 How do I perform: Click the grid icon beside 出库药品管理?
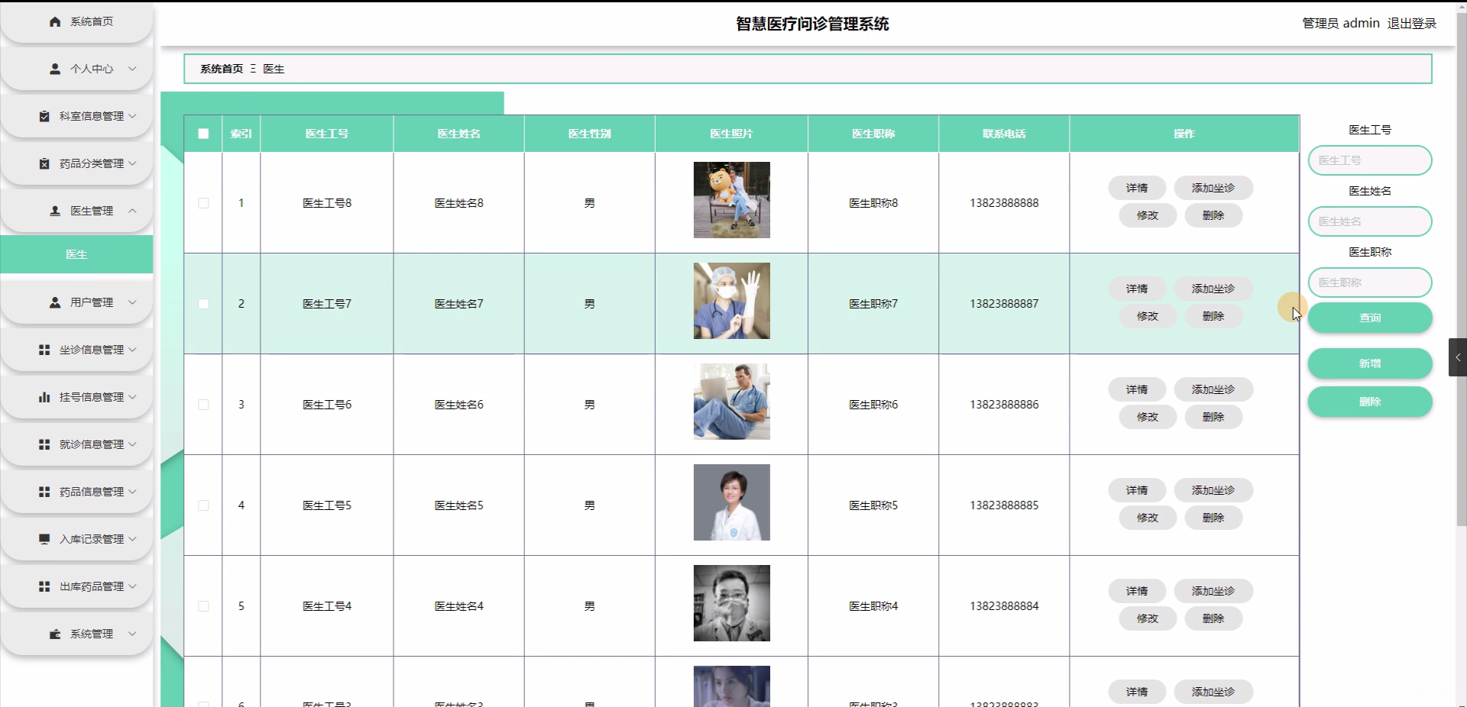(44, 586)
